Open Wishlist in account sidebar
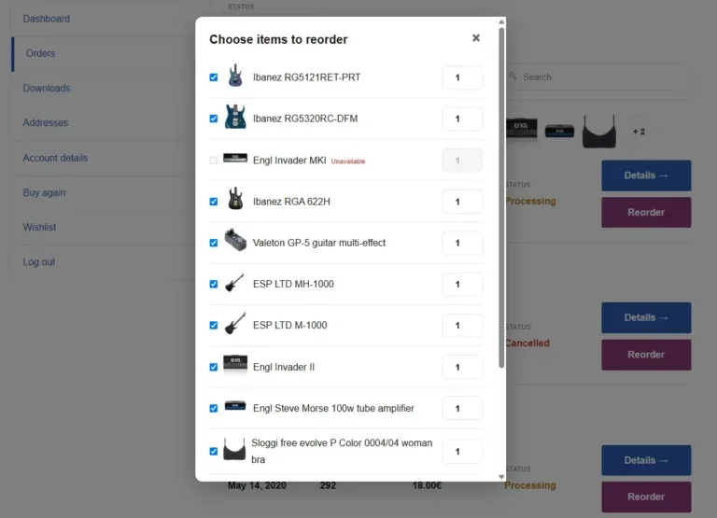The image size is (717, 518). [x=39, y=227]
